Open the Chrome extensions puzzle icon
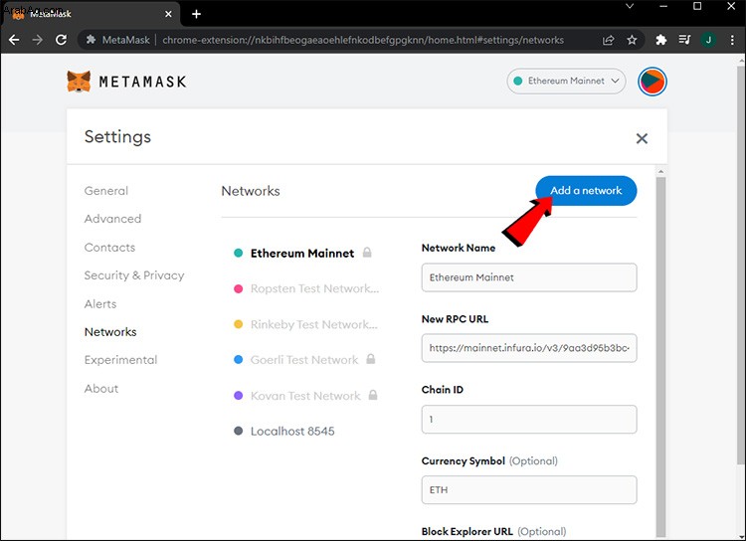 660,40
